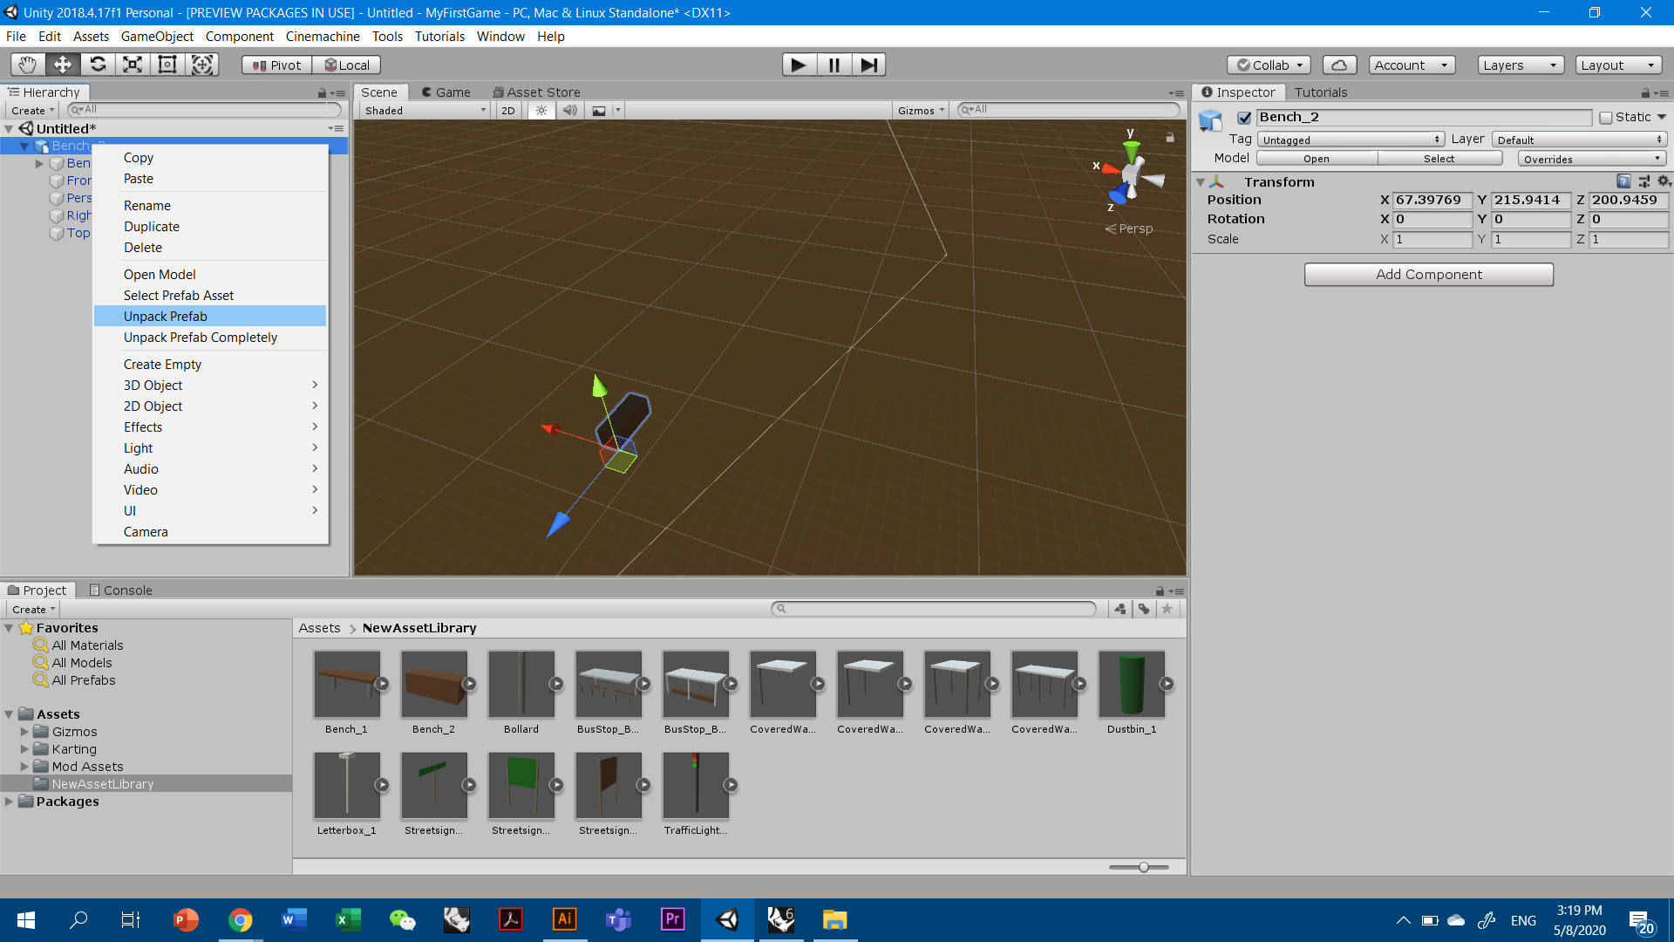Open Adobe Illustrator from the taskbar
Screen dimensions: 1674x942
coord(564,920)
